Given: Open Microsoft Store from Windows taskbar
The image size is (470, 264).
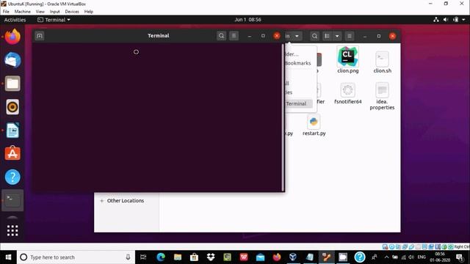Looking at the screenshot, I should pos(194,257).
